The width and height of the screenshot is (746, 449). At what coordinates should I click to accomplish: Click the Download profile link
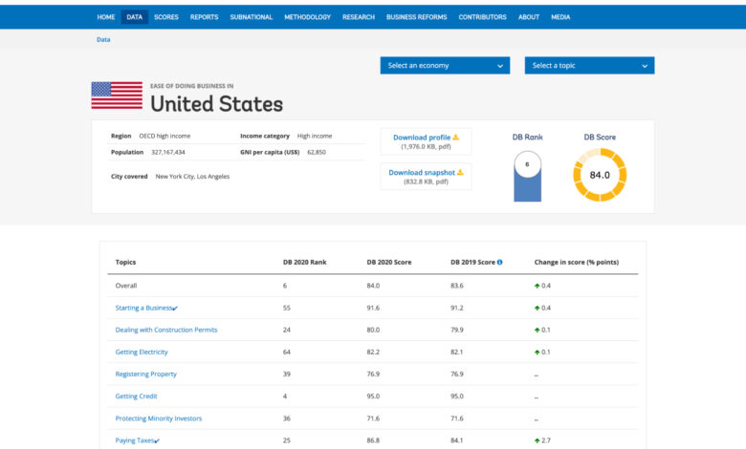(422, 138)
